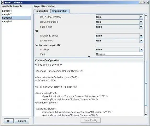150x126 pixels.
Task: Select sample1 in Available Projects
Action: pyautogui.click(x=16, y=11)
